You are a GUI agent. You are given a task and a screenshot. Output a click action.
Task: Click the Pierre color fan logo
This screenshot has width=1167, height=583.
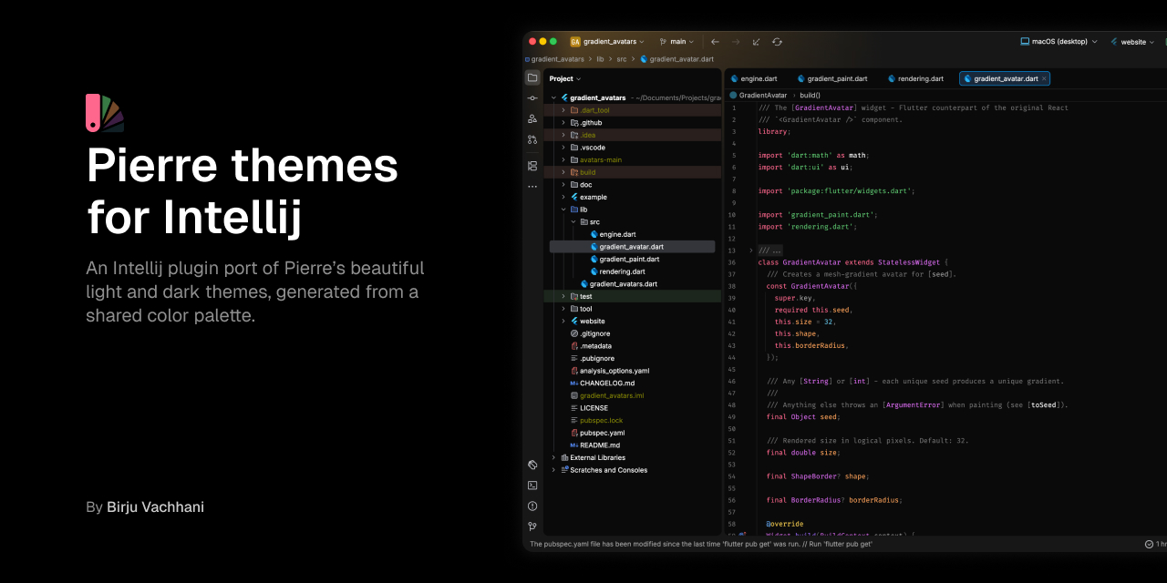point(105,113)
